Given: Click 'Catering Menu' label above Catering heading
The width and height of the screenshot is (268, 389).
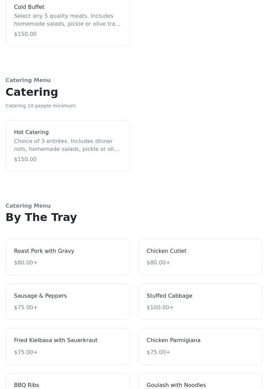Looking at the screenshot, I should [28, 80].
